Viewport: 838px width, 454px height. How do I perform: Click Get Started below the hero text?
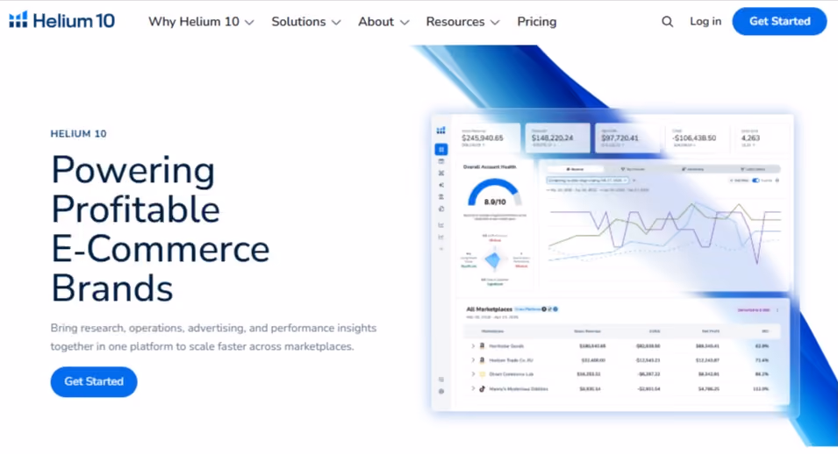(94, 381)
